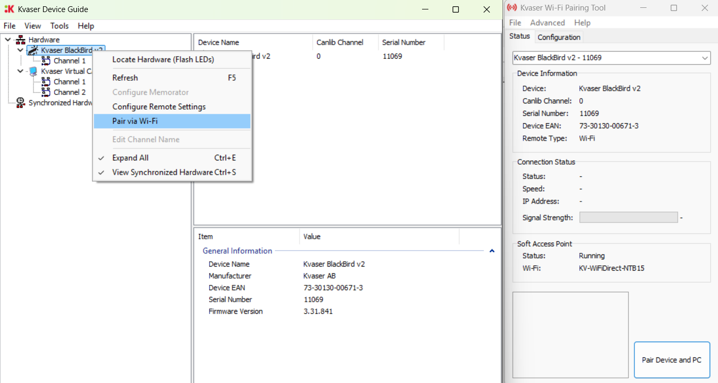
Task: Click Device EAN value in General Information
Action: pyautogui.click(x=333, y=288)
